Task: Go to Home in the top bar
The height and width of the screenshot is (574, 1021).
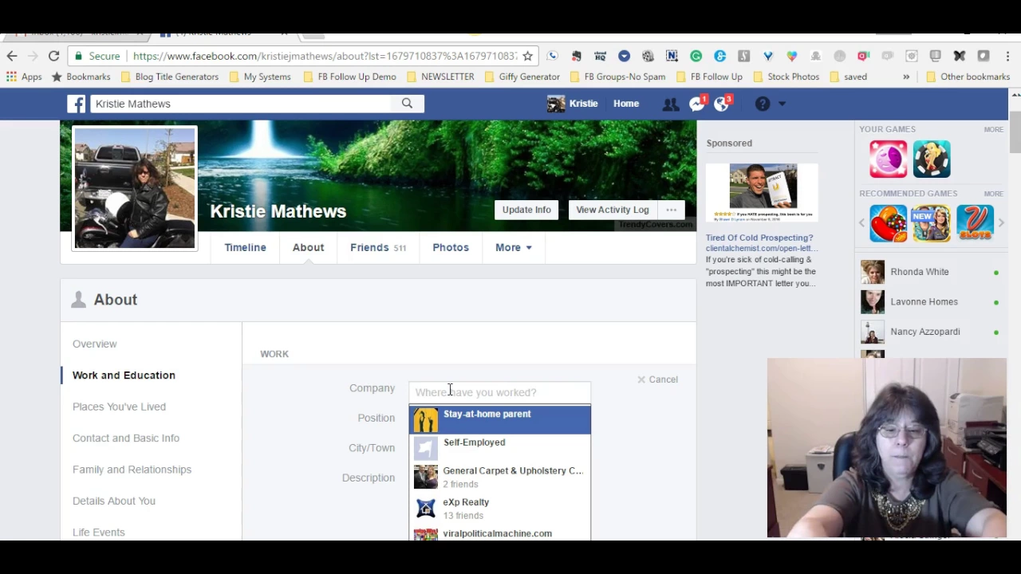Action: point(626,104)
